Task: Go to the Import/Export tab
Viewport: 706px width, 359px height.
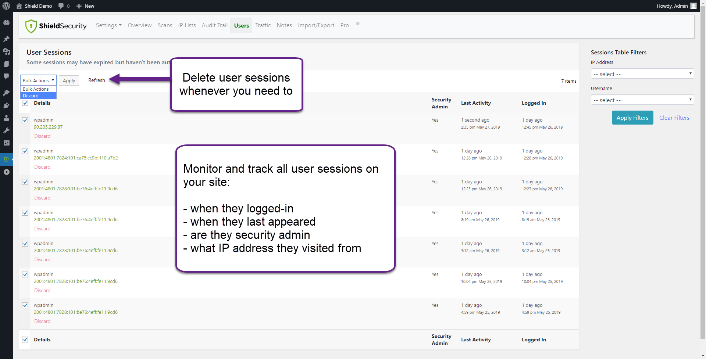Action: click(316, 25)
